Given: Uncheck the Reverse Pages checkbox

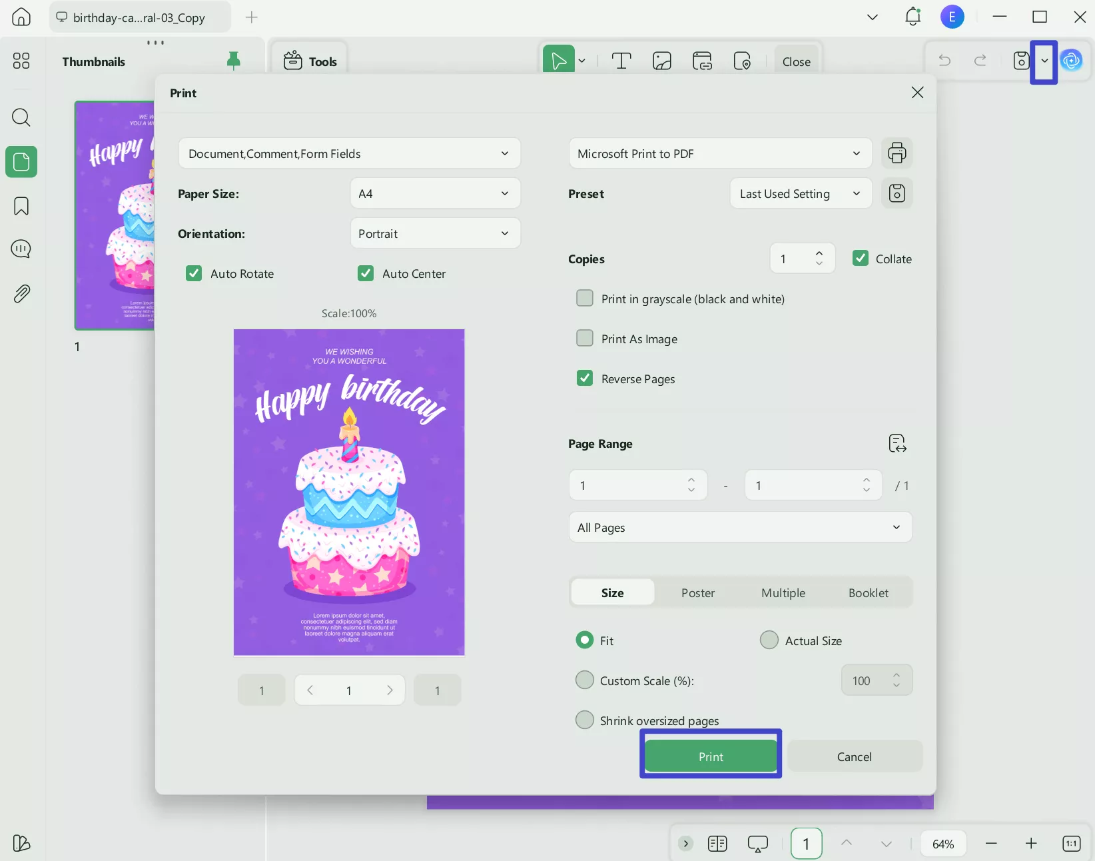Looking at the screenshot, I should point(585,379).
